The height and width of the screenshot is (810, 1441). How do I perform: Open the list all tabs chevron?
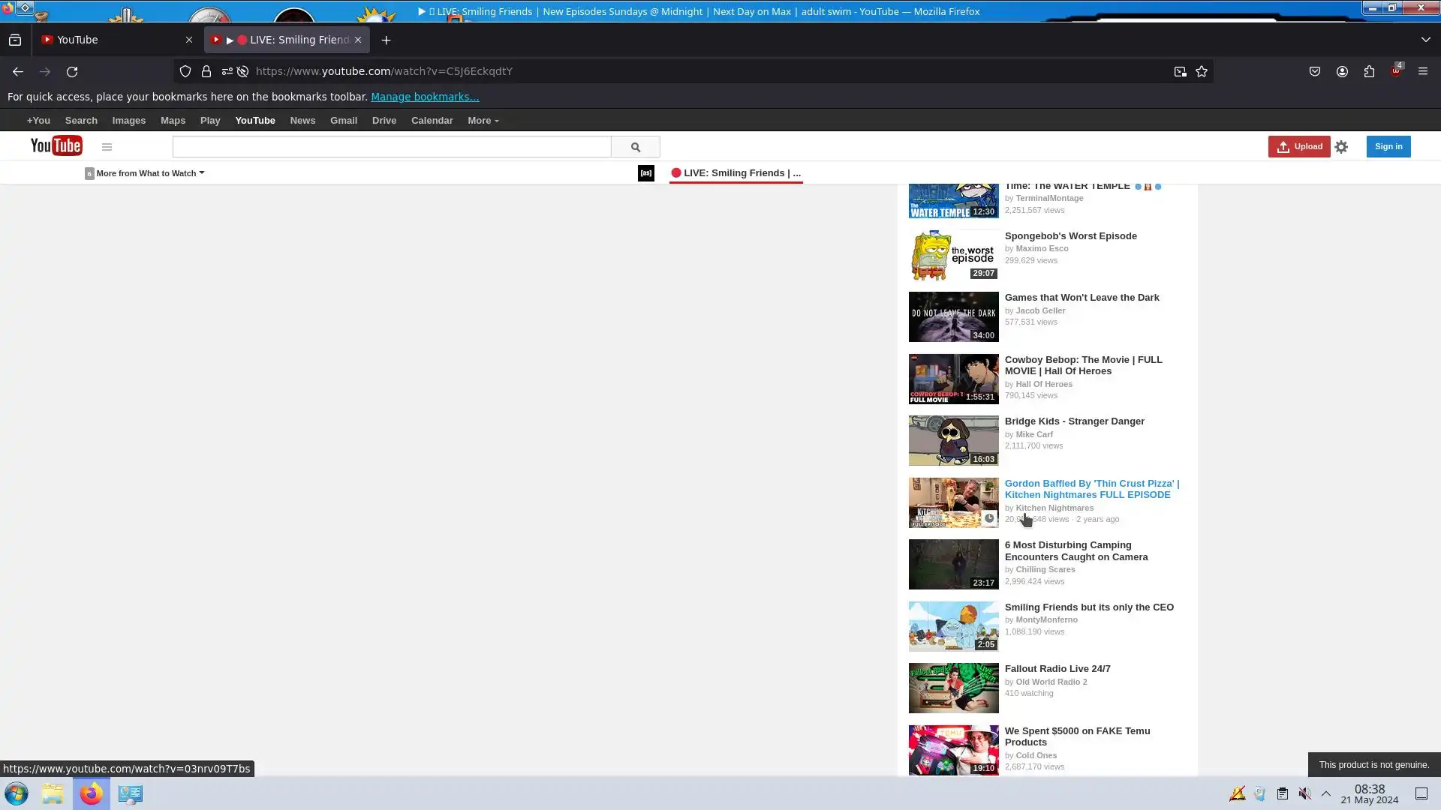[x=1425, y=40]
